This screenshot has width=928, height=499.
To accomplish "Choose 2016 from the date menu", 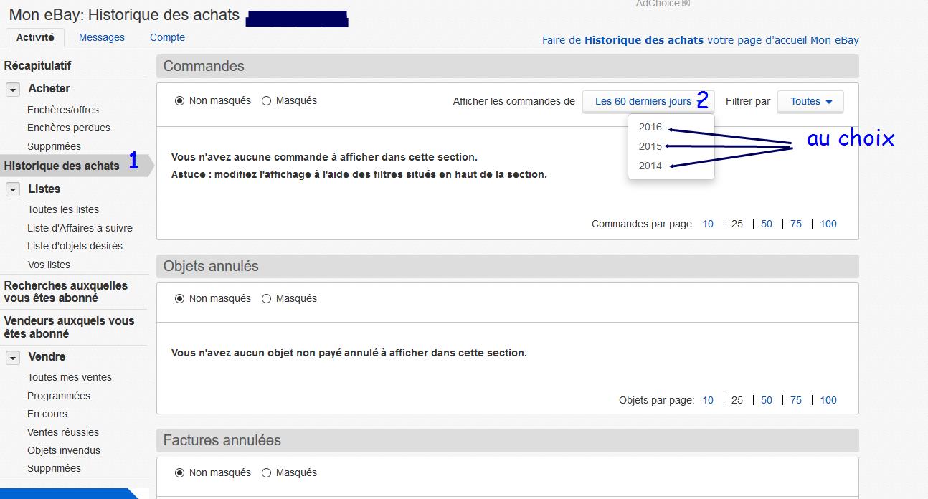I will (x=650, y=127).
